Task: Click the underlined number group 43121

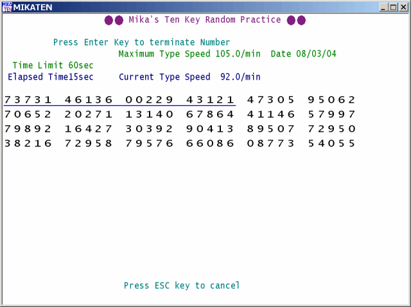Action: point(210,100)
